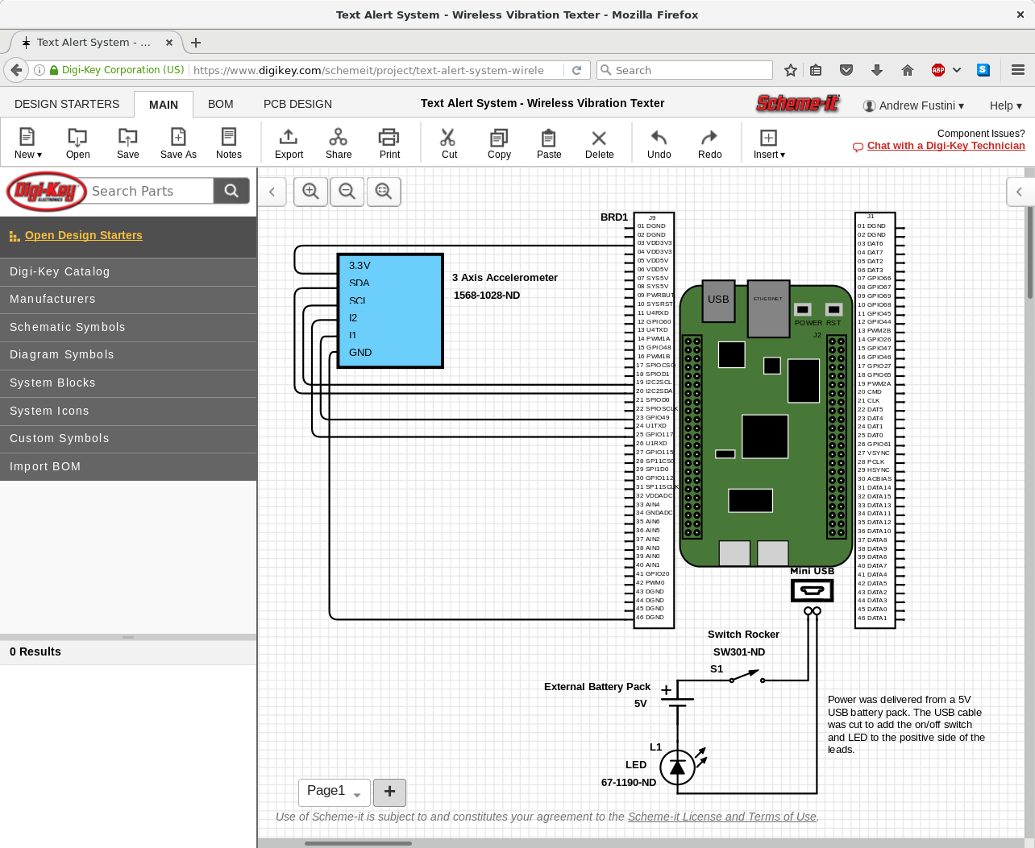
Task: Open the Notes tool
Action: click(229, 143)
